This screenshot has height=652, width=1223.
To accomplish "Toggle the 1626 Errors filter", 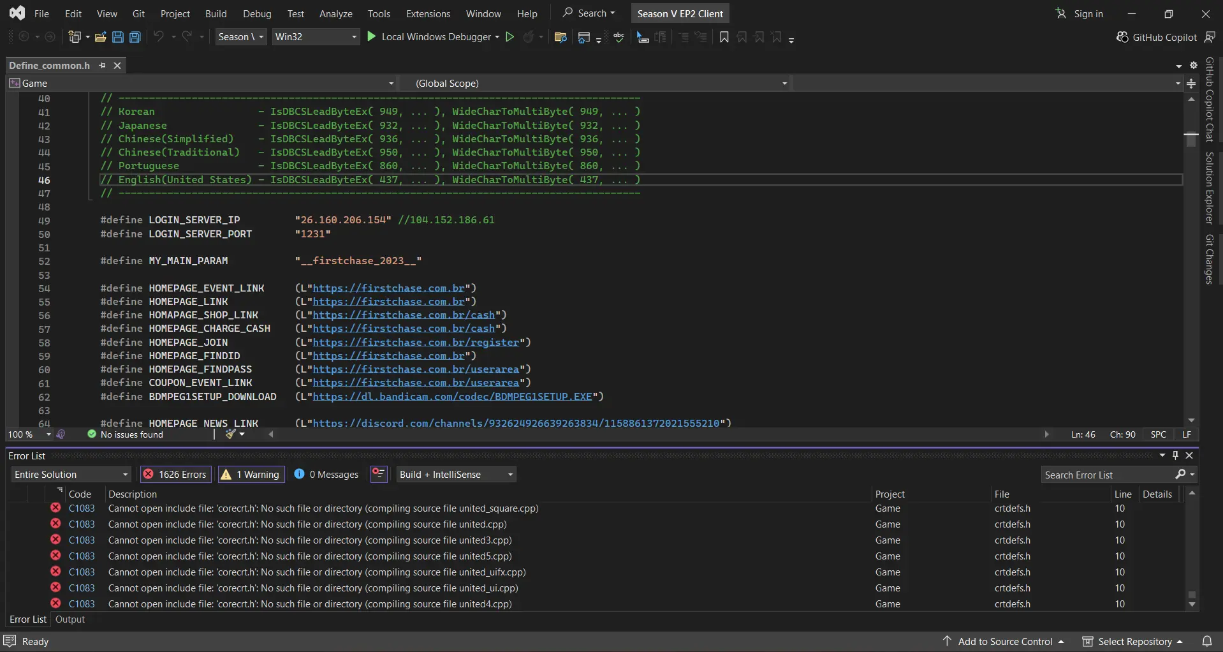I will pyautogui.click(x=176, y=474).
